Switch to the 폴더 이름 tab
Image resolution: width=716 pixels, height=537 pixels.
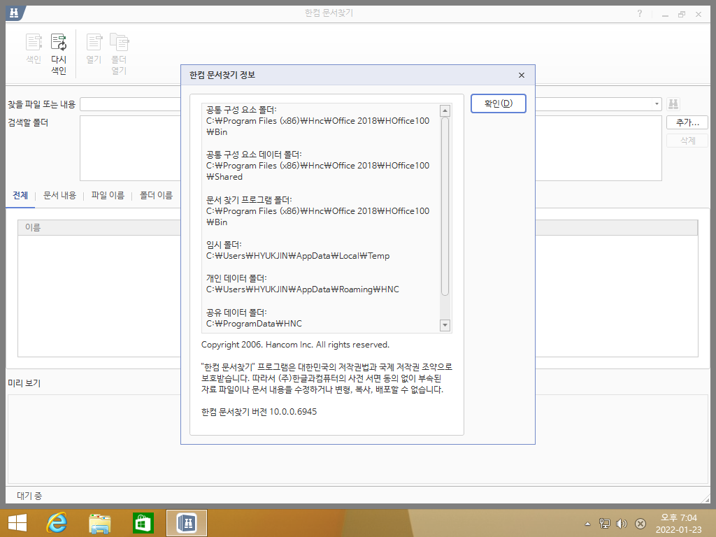(156, 196)
